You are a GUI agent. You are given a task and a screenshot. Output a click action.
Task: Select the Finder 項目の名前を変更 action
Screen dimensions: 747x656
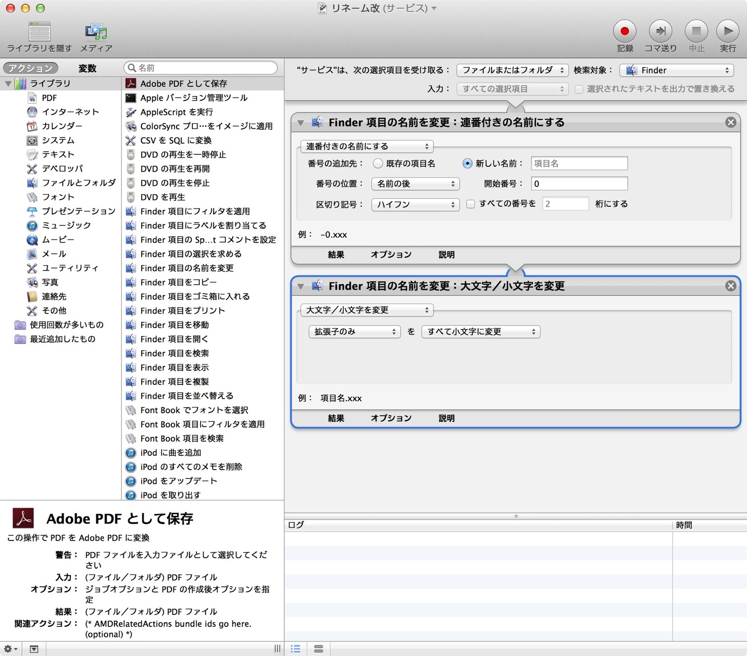coord(203,268)
